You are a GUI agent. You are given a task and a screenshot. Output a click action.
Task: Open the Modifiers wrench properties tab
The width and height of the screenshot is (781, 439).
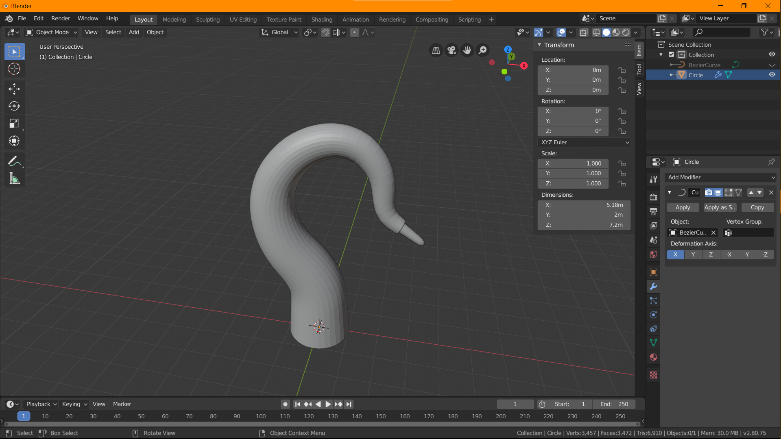pos(653,287)
